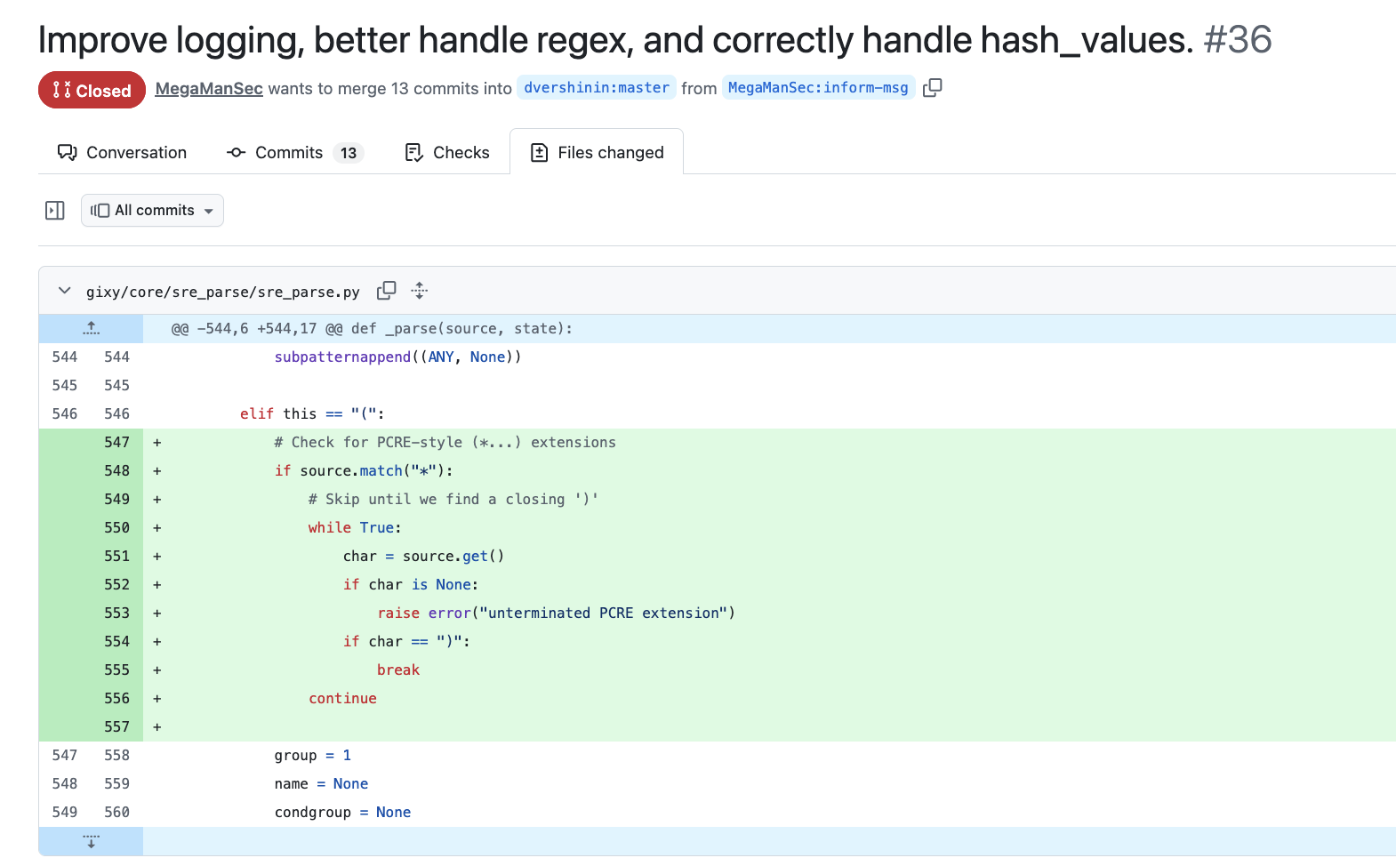
Task: Expand all lines icon beside file name
Action: tap(420, 291)
